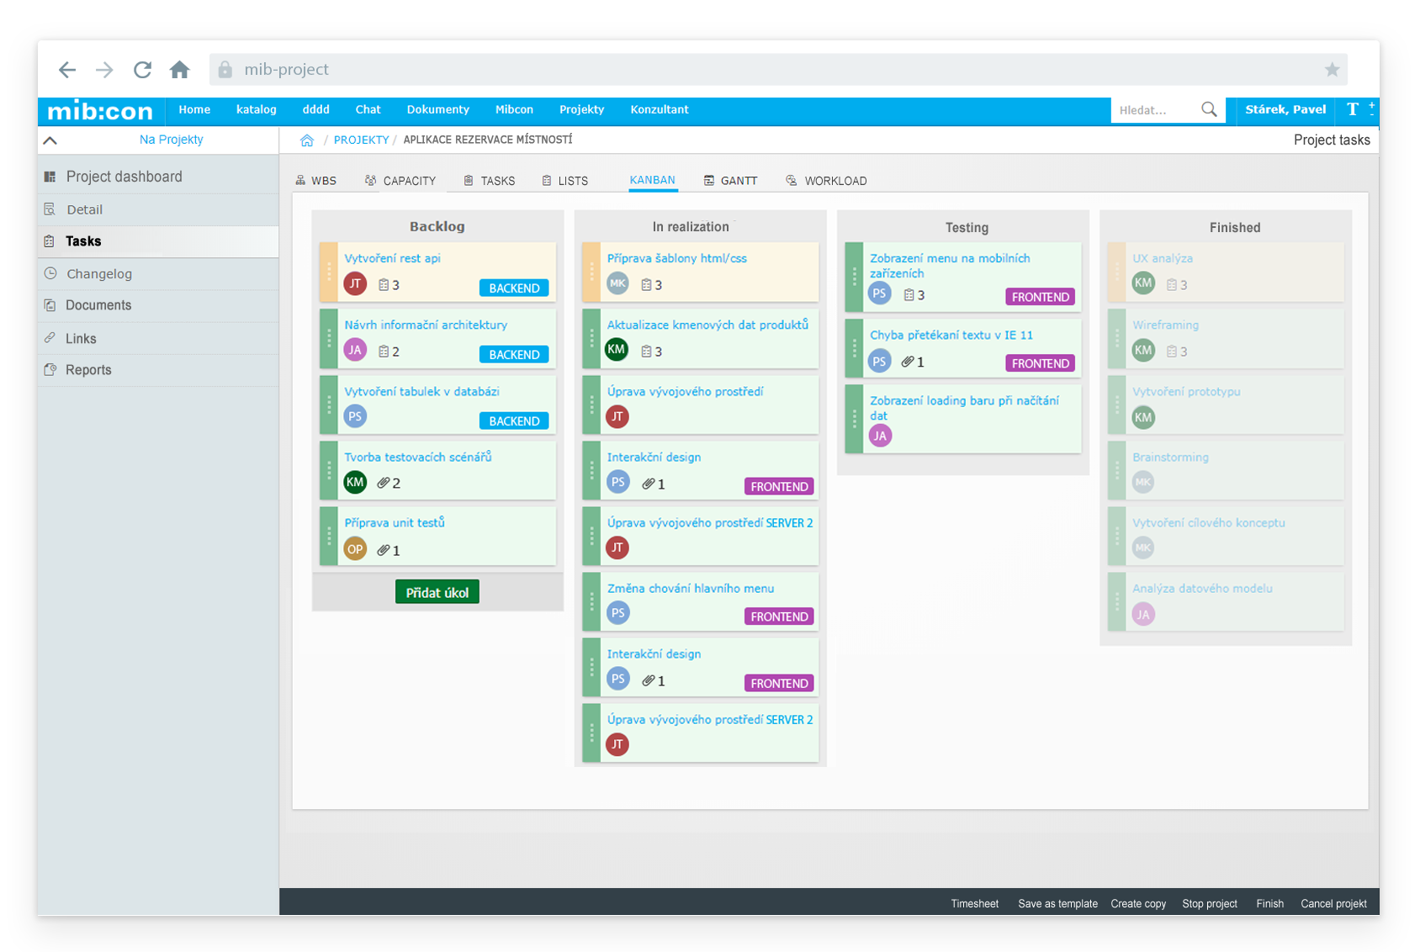Click the Přidat úkol button
Viewport: 1420px width, 952px height.
pos(437,592)
